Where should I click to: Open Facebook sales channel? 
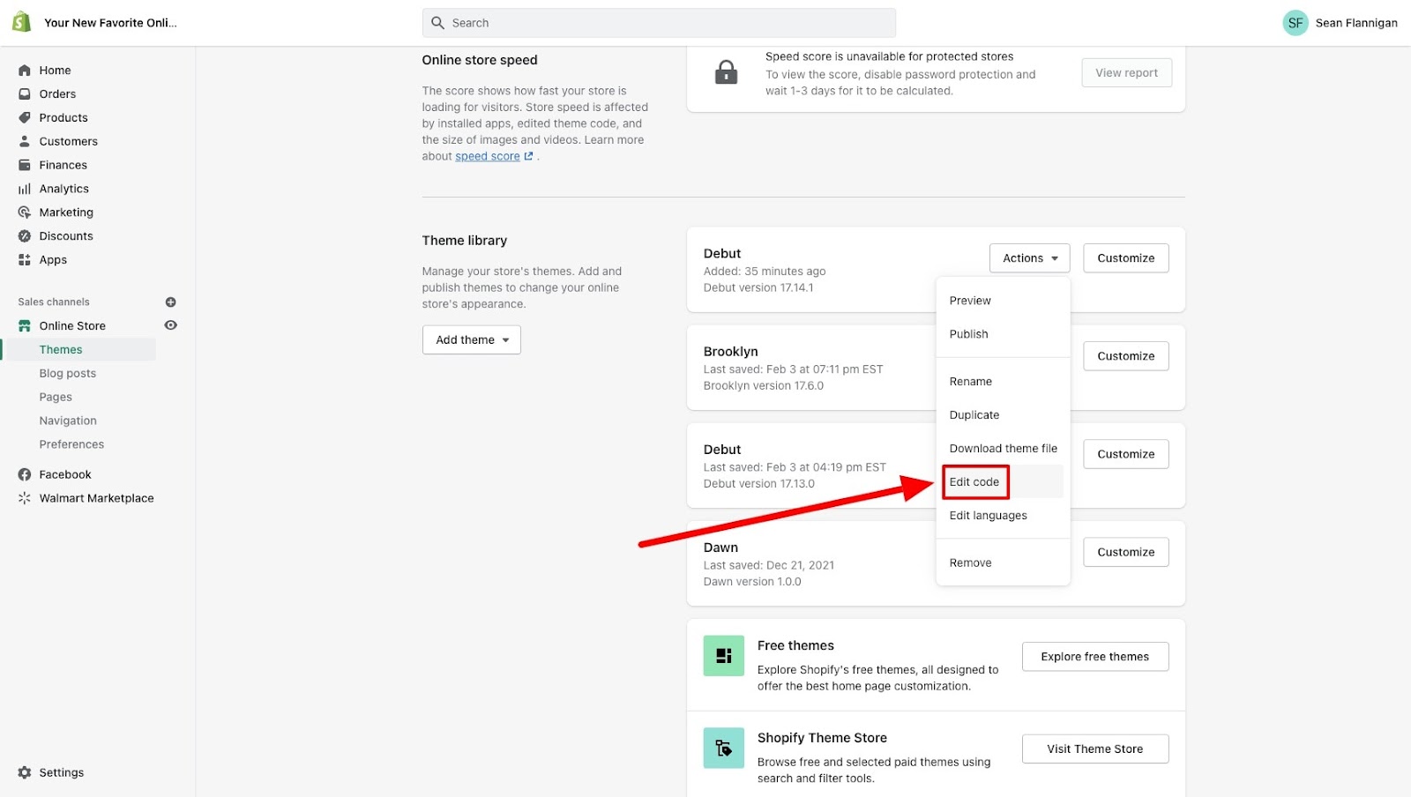(65, 475)
